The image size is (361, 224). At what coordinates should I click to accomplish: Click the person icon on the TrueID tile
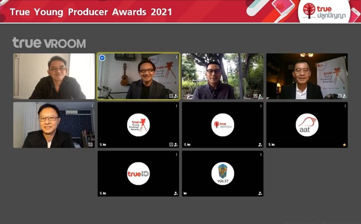coord(175,193)
